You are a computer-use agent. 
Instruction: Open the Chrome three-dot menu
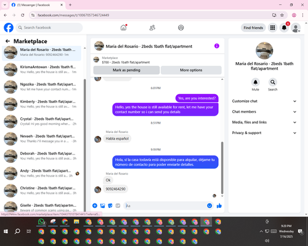coord(302,15)
